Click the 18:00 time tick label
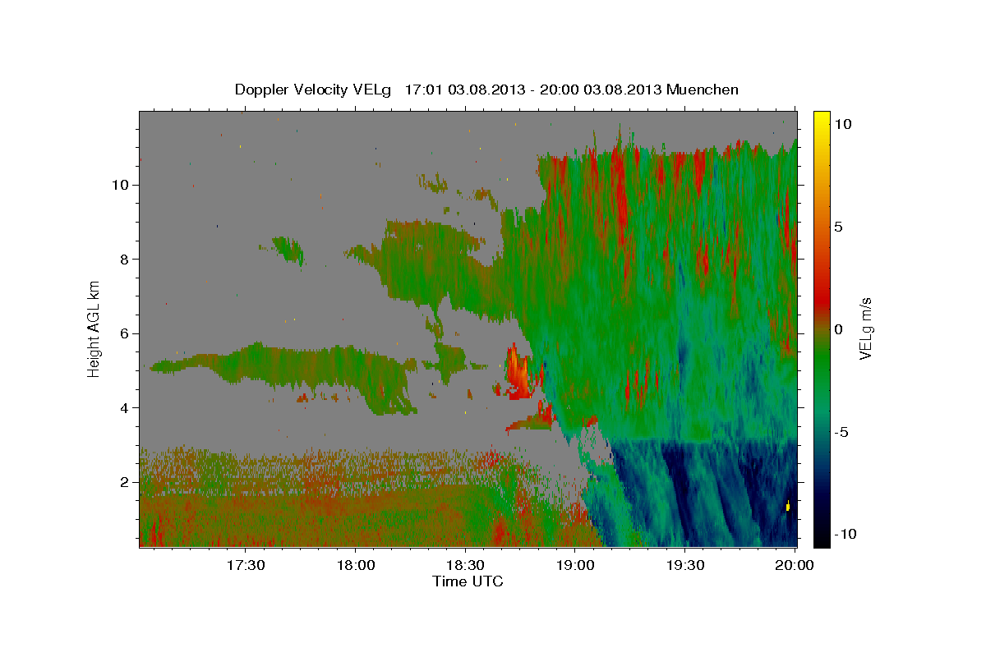Screen dimensions: 986x657 tap(356, 566)
